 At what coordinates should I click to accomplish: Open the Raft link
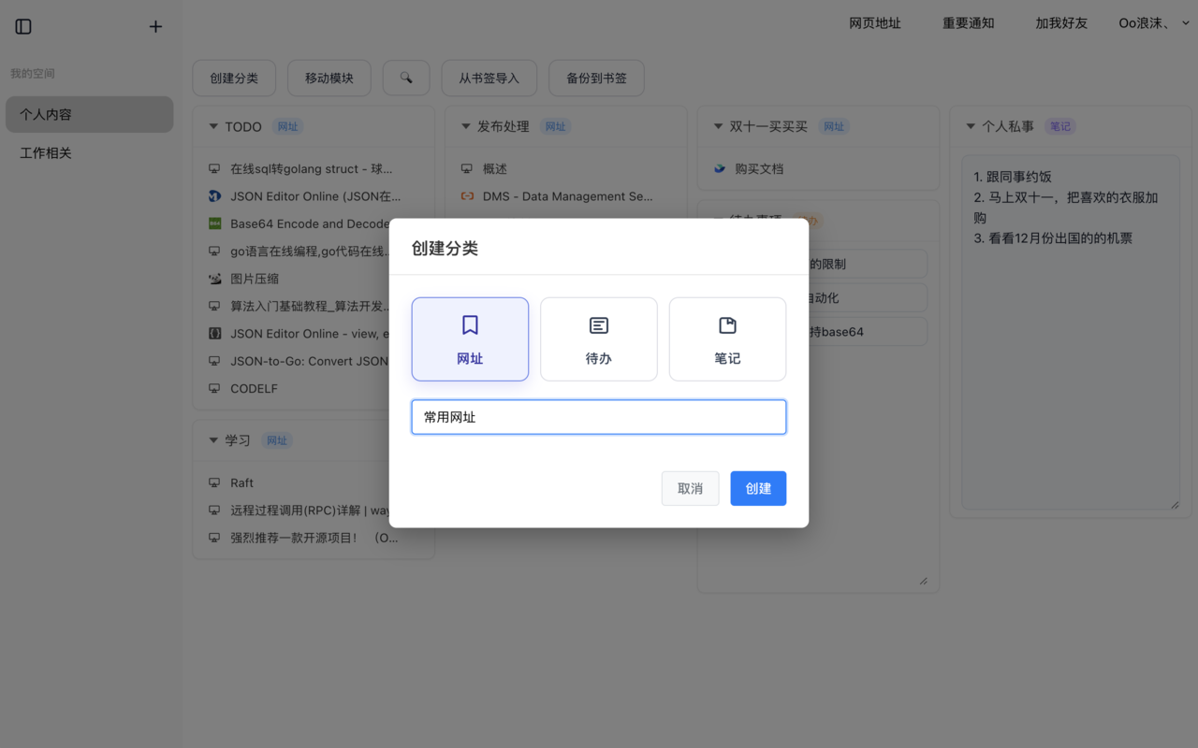pyautogui.click(x=241, y=483)
